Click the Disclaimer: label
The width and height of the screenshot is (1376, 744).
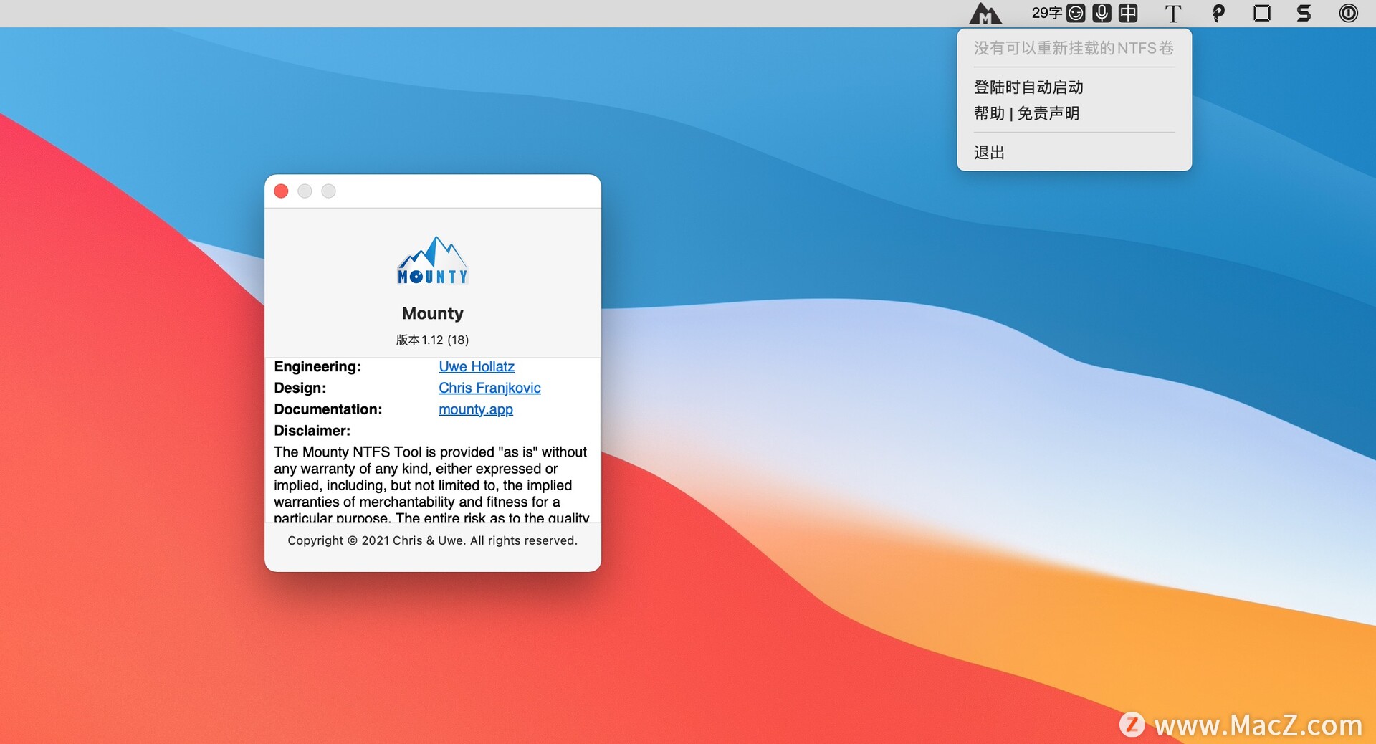[x=312, y=431]
